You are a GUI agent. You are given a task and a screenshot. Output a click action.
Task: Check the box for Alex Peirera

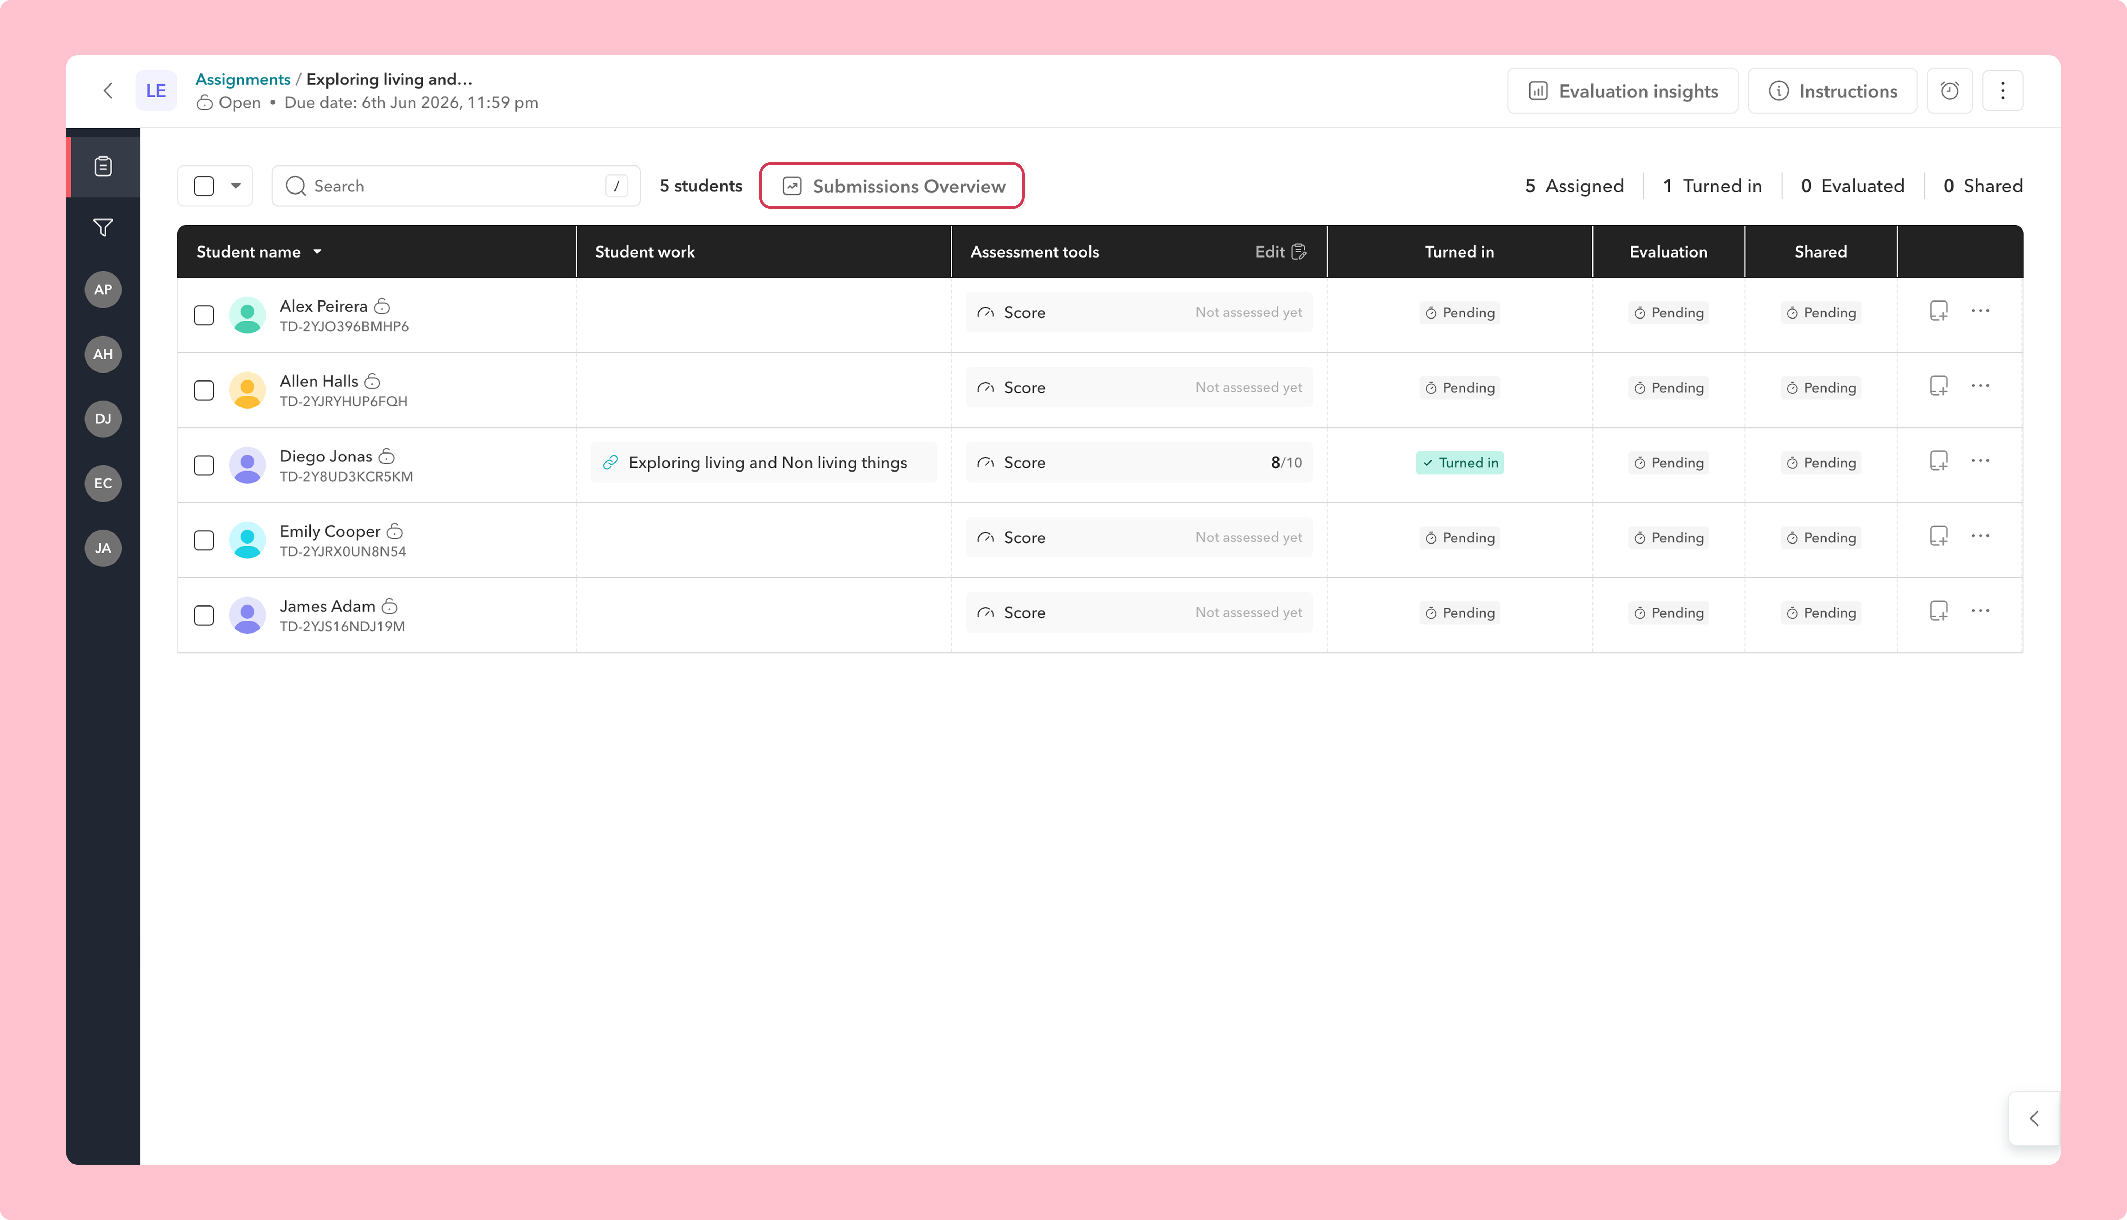[x=204, y=315]
